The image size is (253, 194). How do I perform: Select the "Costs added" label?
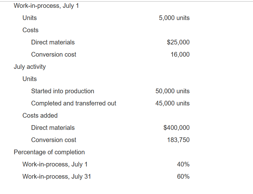click(x=40, y=115)
